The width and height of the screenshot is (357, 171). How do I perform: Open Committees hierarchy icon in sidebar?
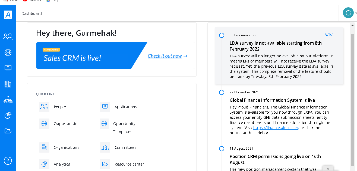tap(8, 100)
